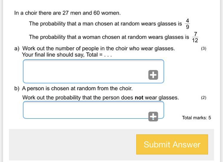Image resolution: width=223 pixels, height=162 pixels.
Task: Click the woman wears glasses probability sentence
Action: 109,37
